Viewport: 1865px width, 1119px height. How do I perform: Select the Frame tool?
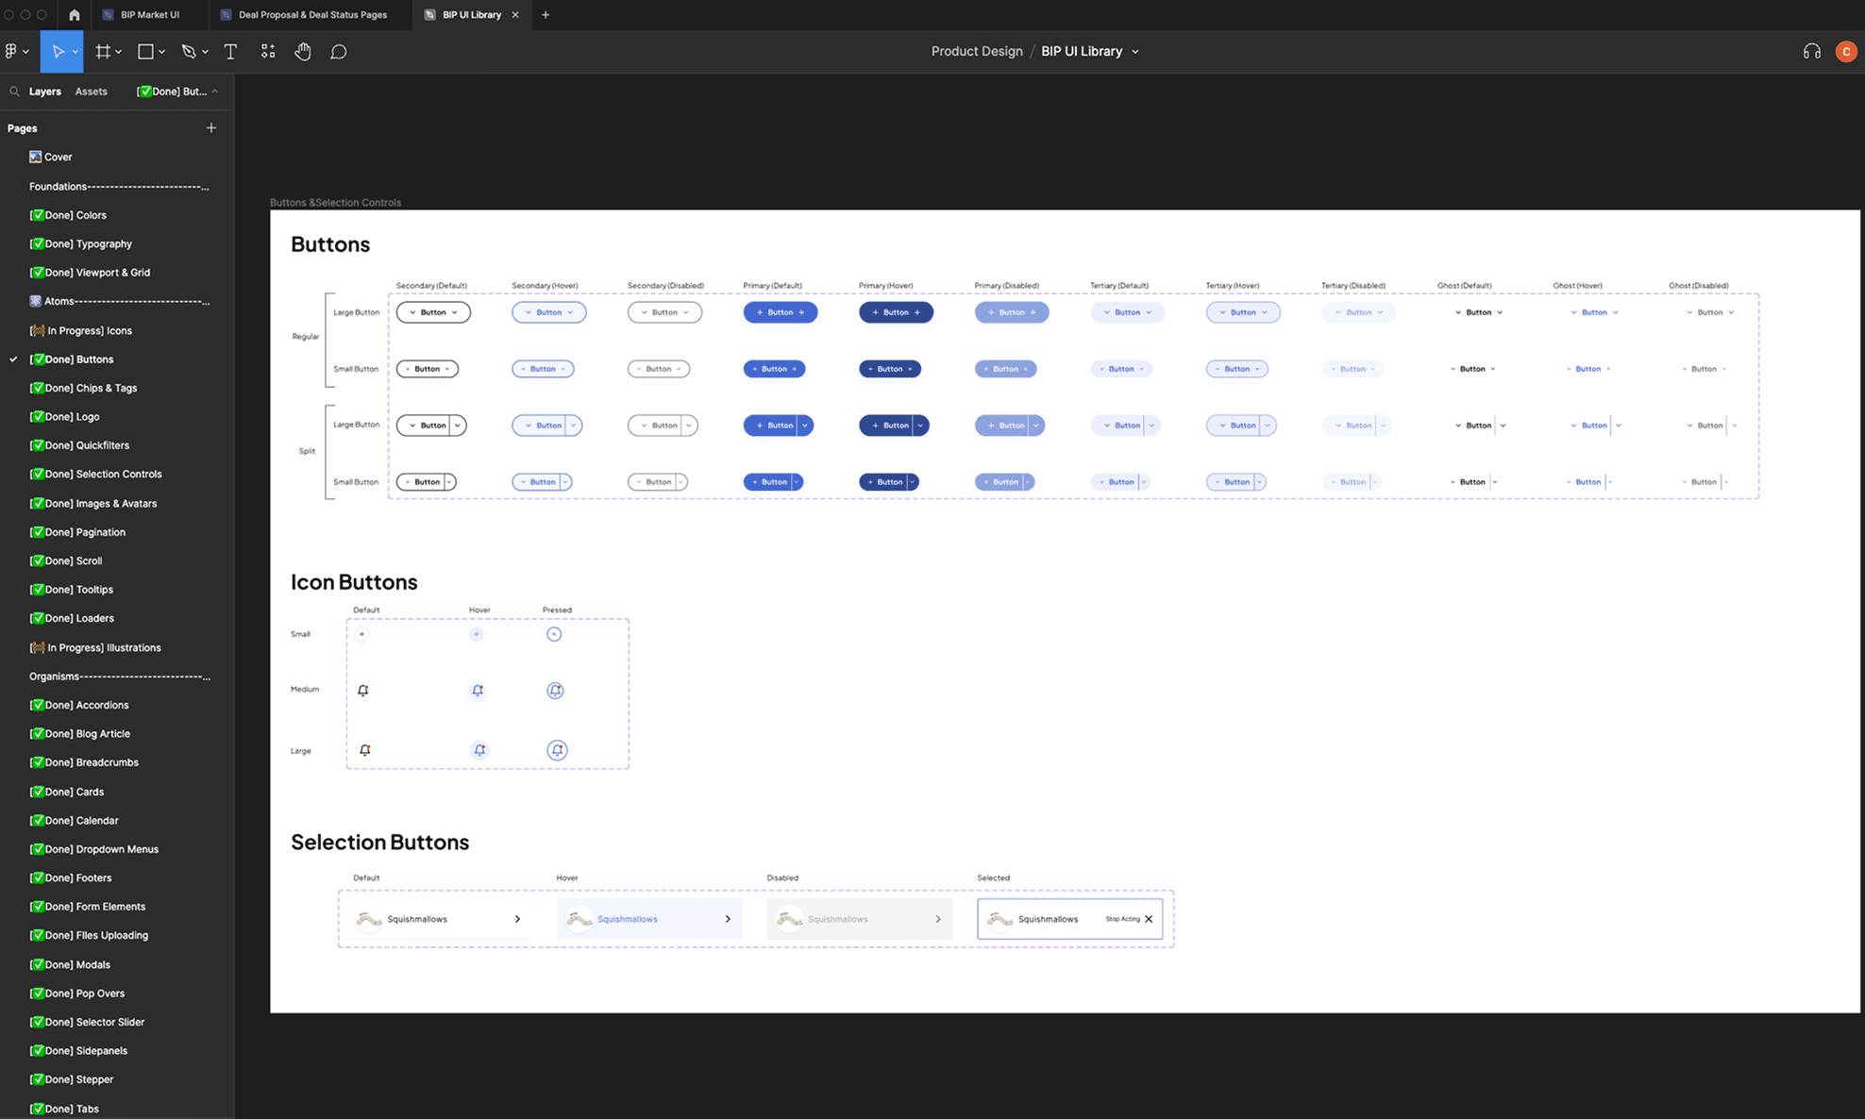[x=102, y=52]
